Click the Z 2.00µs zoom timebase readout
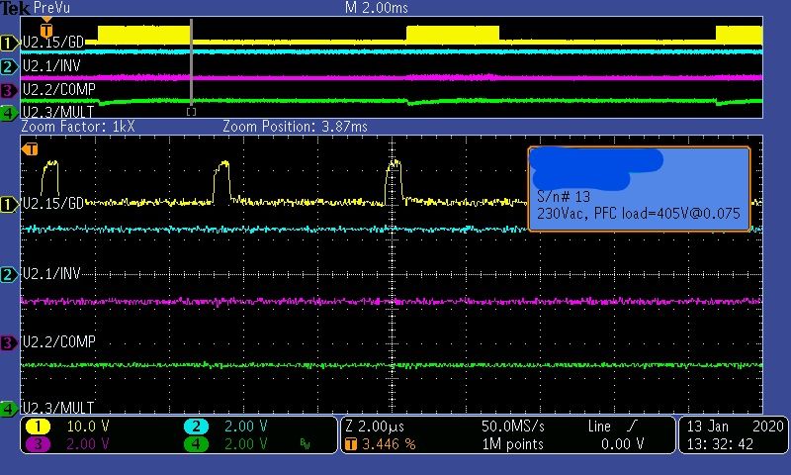791x475 pixels. pos(375,427)
